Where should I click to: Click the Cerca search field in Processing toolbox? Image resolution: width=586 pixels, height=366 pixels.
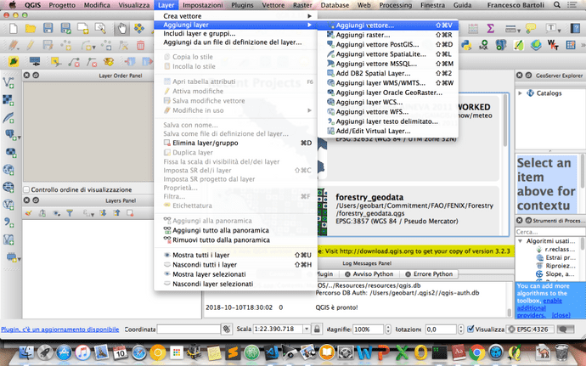tap(549, 232)
